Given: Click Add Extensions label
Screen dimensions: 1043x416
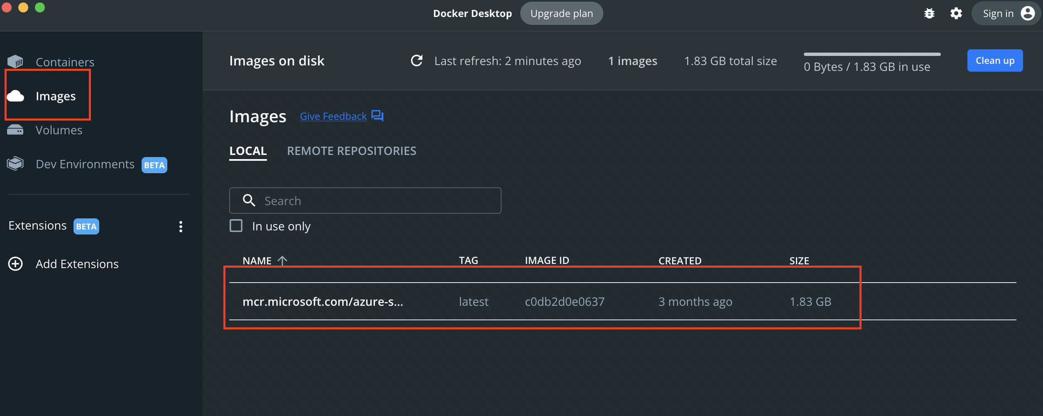Looking at the screenshot, I should 77,264.
